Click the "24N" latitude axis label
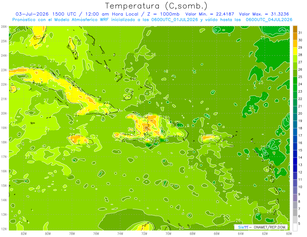 4,55
